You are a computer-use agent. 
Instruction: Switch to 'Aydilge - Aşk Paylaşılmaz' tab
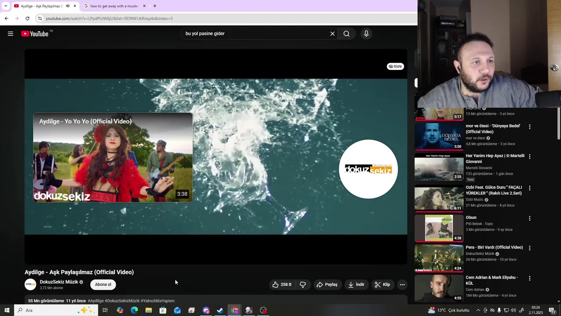pyautogui.click(x=42, y=6)
